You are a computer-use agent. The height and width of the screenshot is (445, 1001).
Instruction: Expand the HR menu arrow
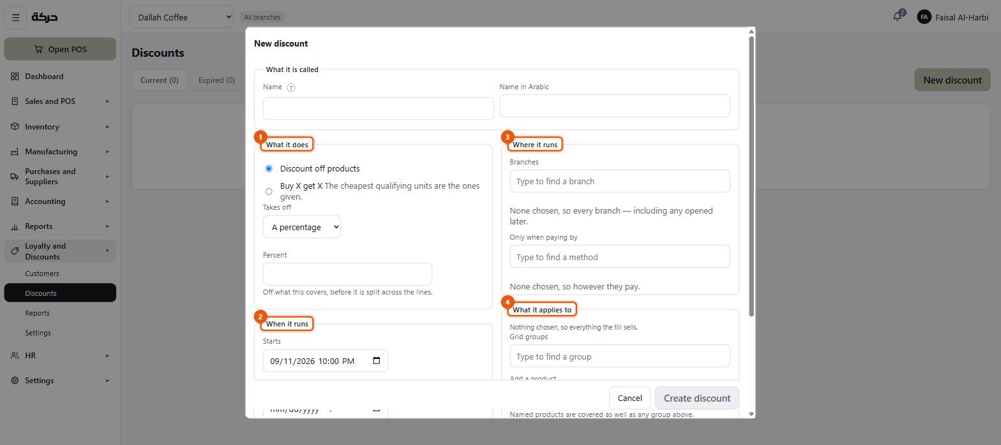tap(107, 356)
